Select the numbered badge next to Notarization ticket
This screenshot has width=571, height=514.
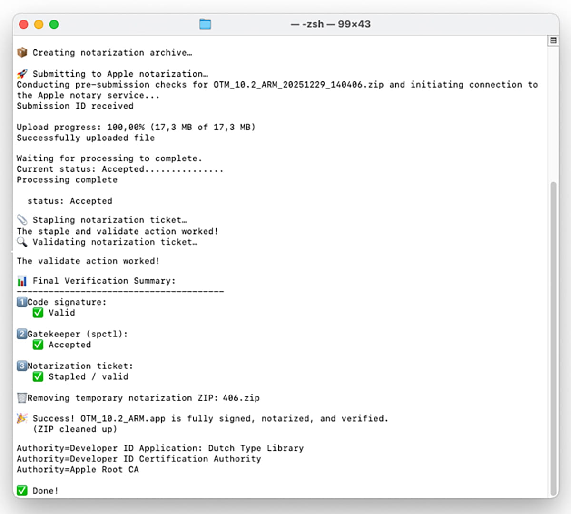[x=21, y=366]
